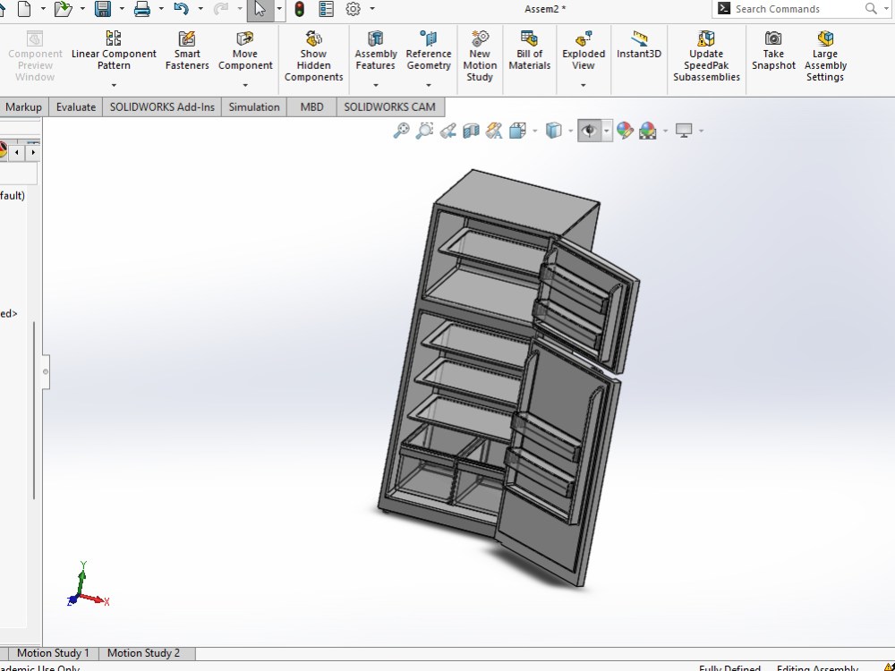Click the Display Style icon
The height and width of the screenshot is (671, 895).
[554, 131]
